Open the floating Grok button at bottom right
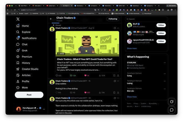The width and height of the screenshot is (183, 122). tap(172, 102)
